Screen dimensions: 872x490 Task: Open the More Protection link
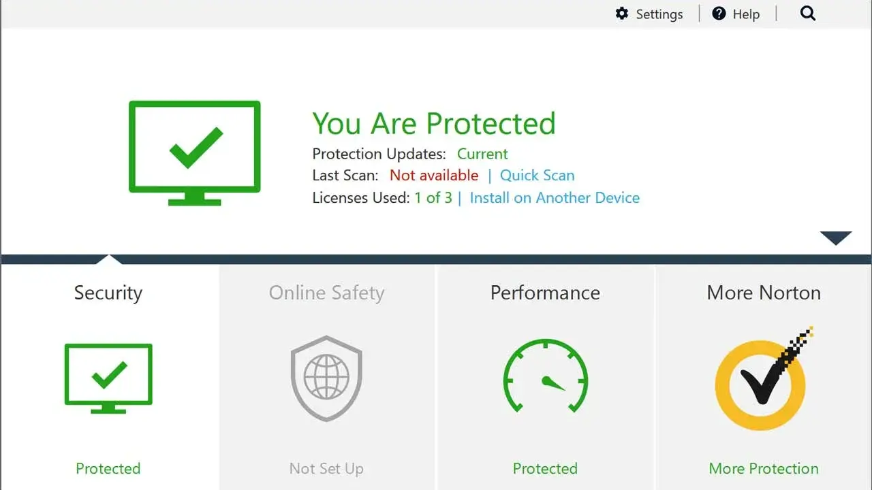[x=764, y=468]
